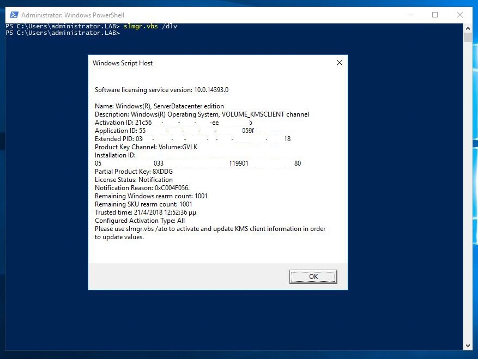Click the PowerShell vertical scrollbar thumb

[x=468, y=37]
